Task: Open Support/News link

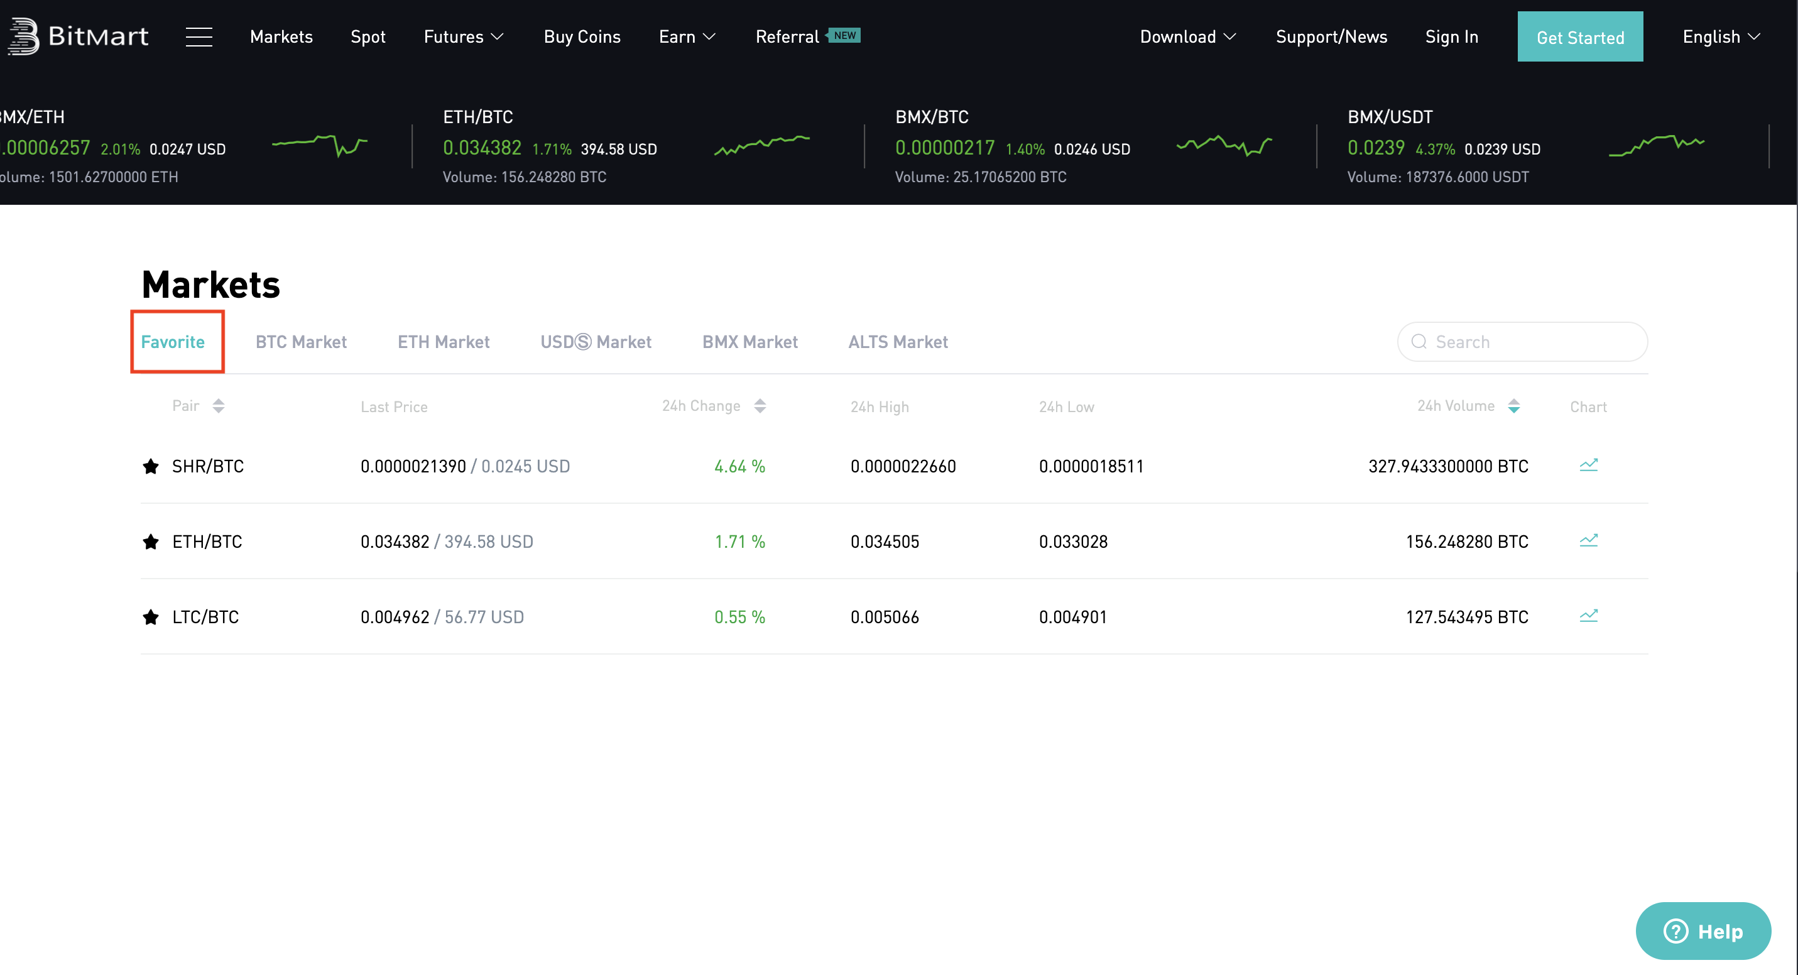Action: pos(1332,36)
